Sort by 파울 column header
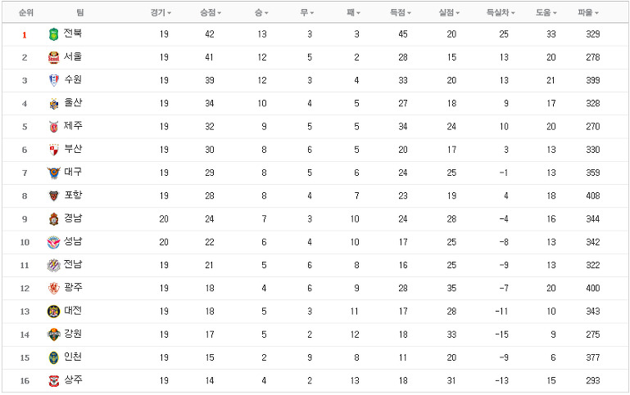This screenshot has height=395, width=630. (588, 13)
